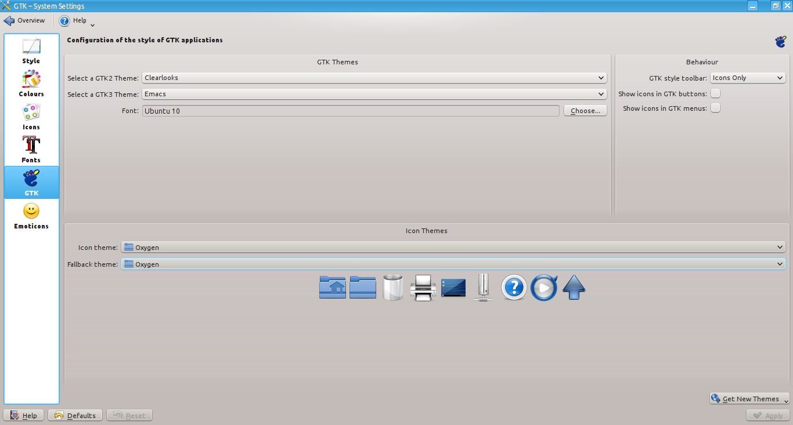Open the Get New Themes button

click(749, 399)
